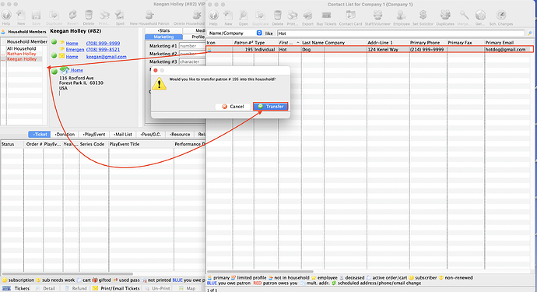Click in search field containing Hot
Viewport: 537px width, 292px height.
click(x=400, y=33)
